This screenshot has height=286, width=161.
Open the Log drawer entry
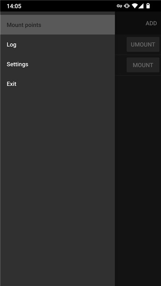(x=57, y=44)
